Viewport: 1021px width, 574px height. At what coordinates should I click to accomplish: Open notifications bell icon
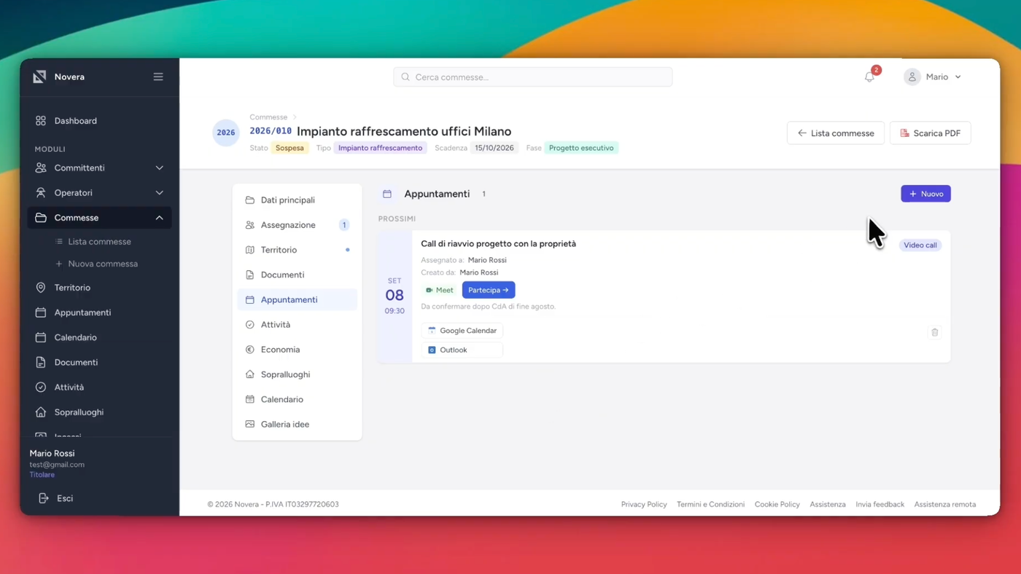click(869, 76)
